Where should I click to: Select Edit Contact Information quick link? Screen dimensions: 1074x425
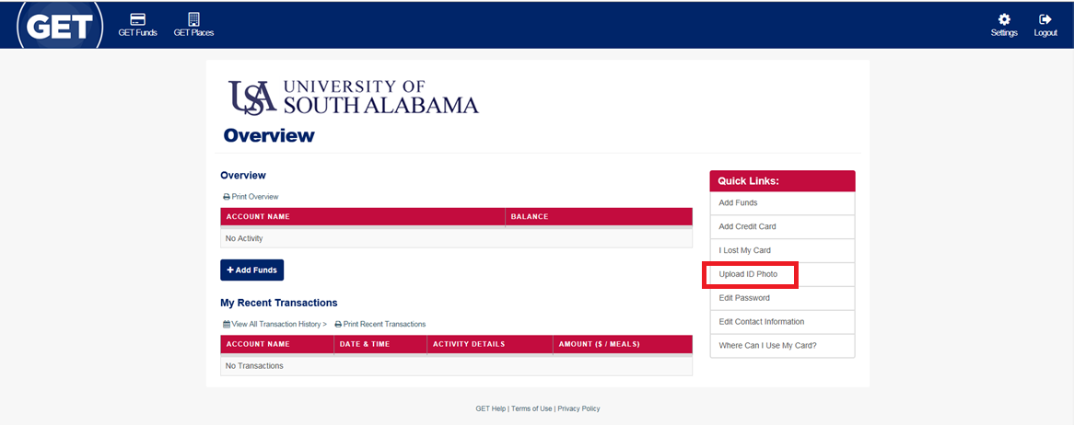click(x=782, y=322)
